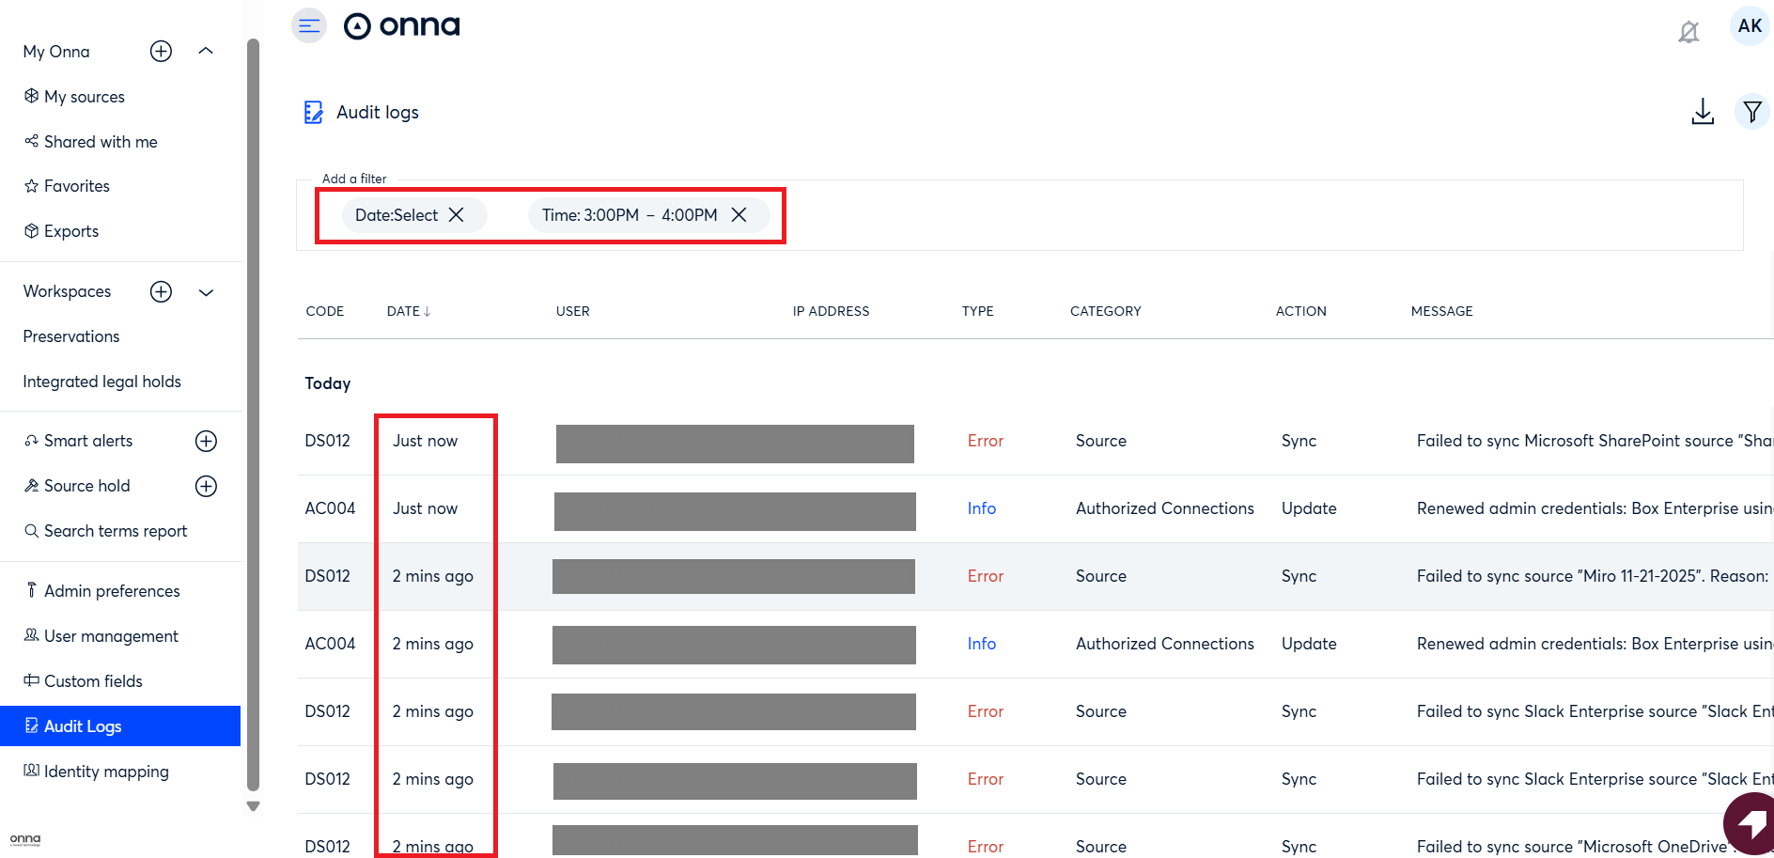This screenshot has width=1774, height=858.
Task: Open Audit Logs in the sidebar
Action: [83, 726]
